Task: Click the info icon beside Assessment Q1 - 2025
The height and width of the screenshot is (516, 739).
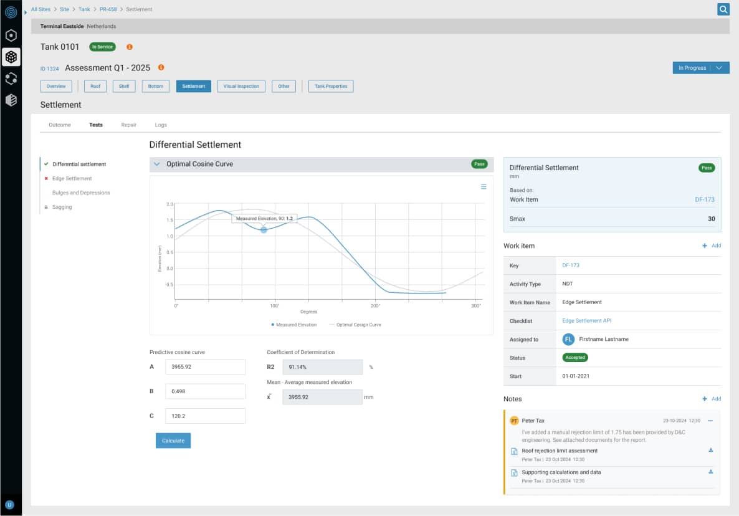Action: [x=161, y=67]
